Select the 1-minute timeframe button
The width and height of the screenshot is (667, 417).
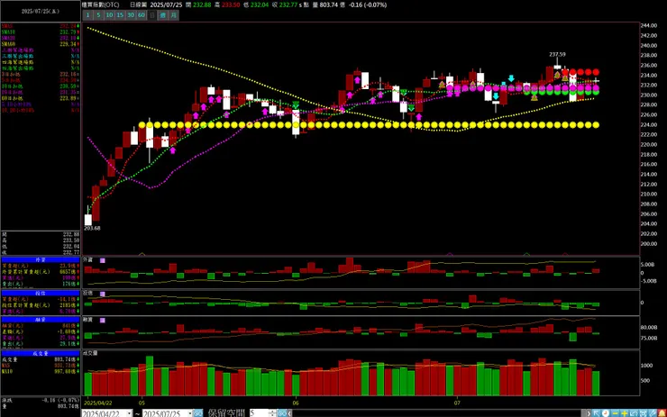(x=87, y=15)
